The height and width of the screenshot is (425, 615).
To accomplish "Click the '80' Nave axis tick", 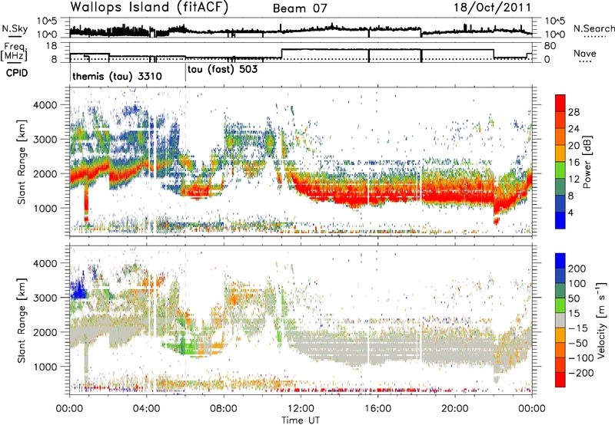I will tap(550, 46).
